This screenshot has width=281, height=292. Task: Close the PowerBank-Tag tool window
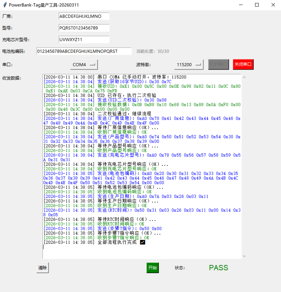(x=273, y=5)
